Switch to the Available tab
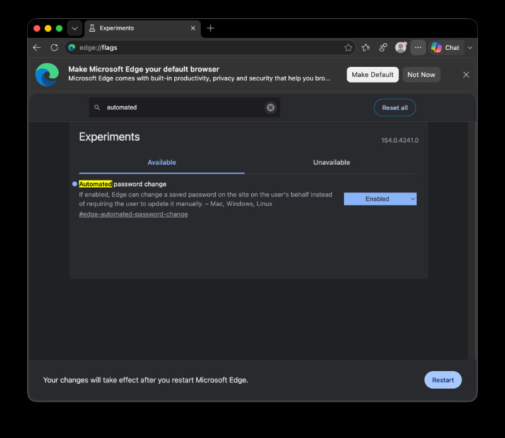505x438 pixels. click(x=162, y=163)
